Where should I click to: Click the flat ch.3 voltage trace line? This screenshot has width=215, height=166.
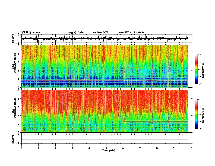pos(105,139)
